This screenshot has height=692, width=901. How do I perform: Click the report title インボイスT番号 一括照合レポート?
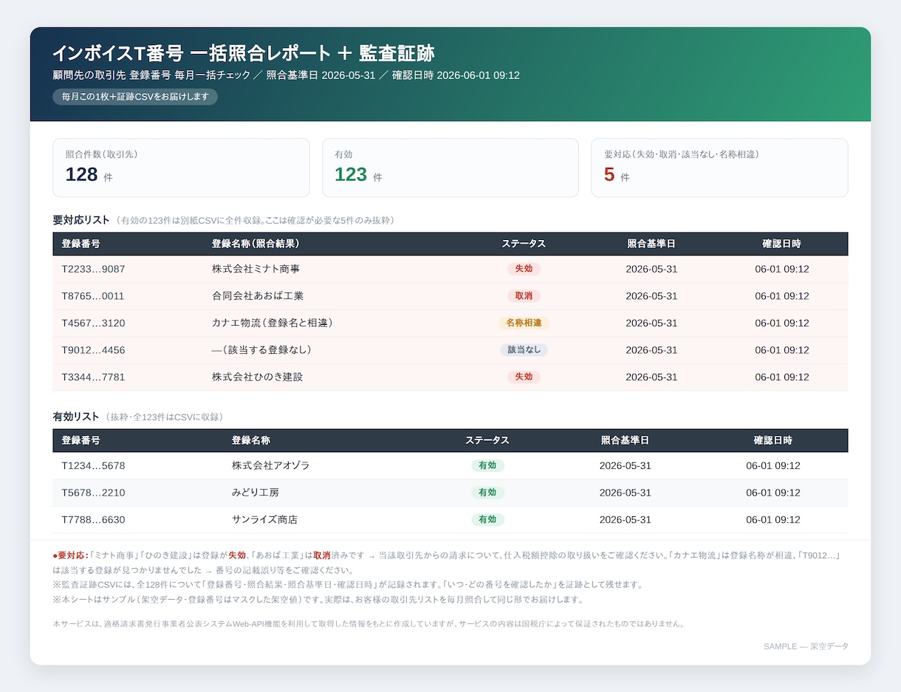pyautogui.click(x=244, y=53)
